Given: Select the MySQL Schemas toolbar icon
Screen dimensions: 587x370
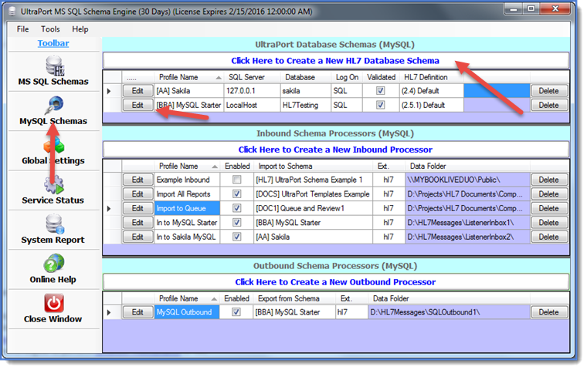Looking at the screenshot, I should click(53, 105).
